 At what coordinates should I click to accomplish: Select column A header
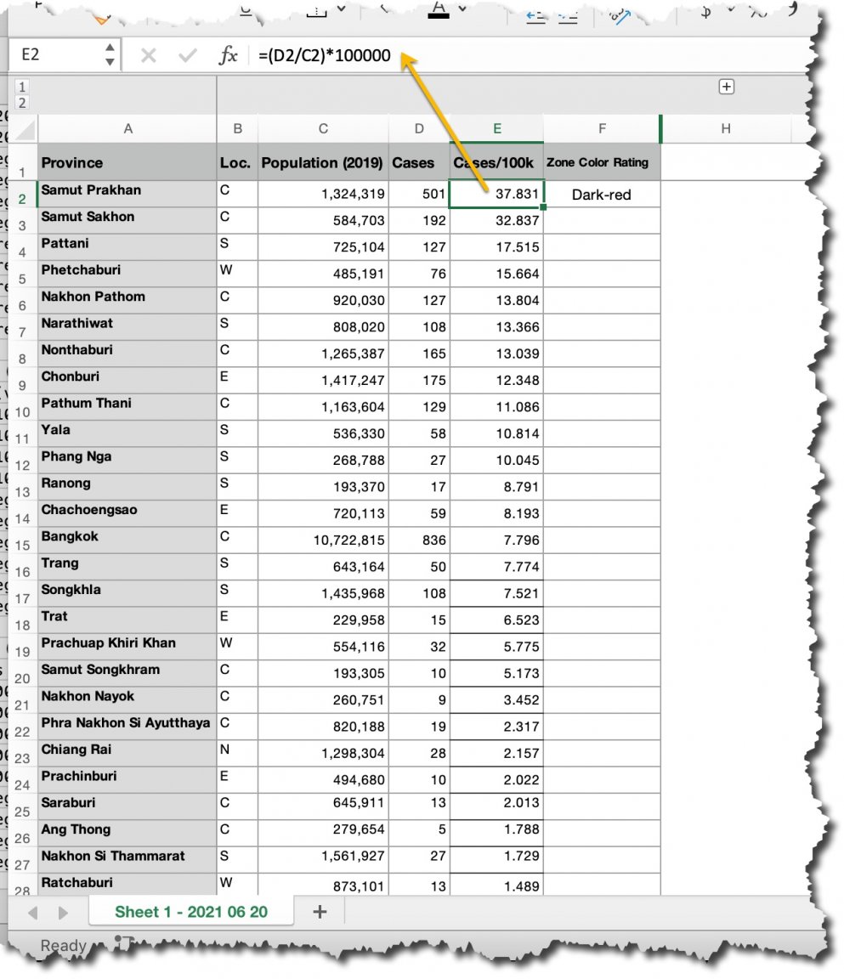pos(127,128)
